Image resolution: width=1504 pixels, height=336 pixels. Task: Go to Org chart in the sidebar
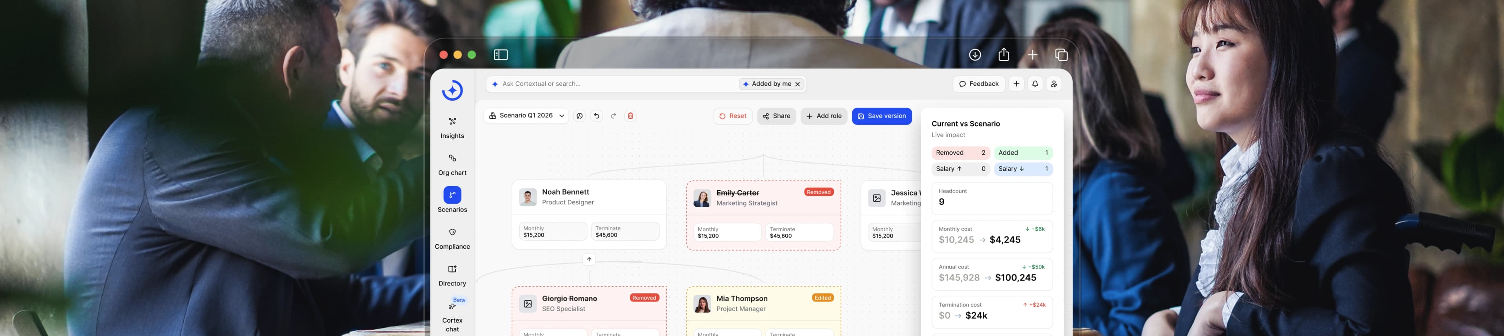pos(452,164)
